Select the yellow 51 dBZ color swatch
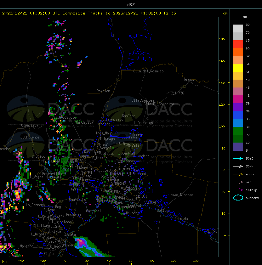 pyautogui.click(x=238, y=68)
